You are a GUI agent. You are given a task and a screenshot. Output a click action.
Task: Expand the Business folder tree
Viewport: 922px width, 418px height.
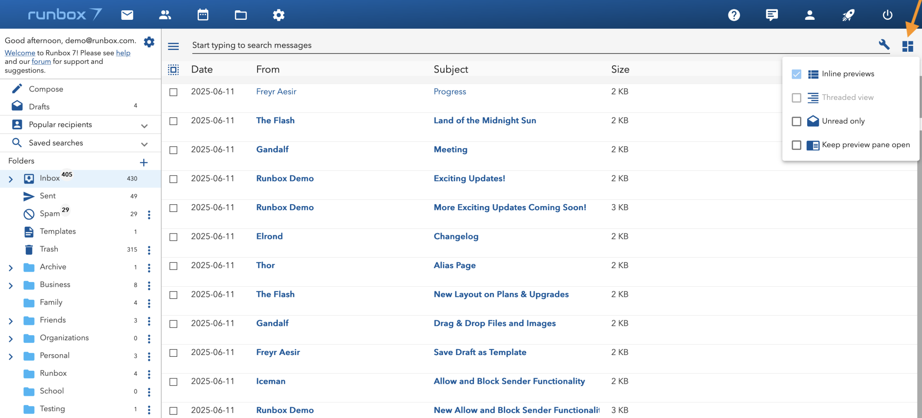coord(11,286)
